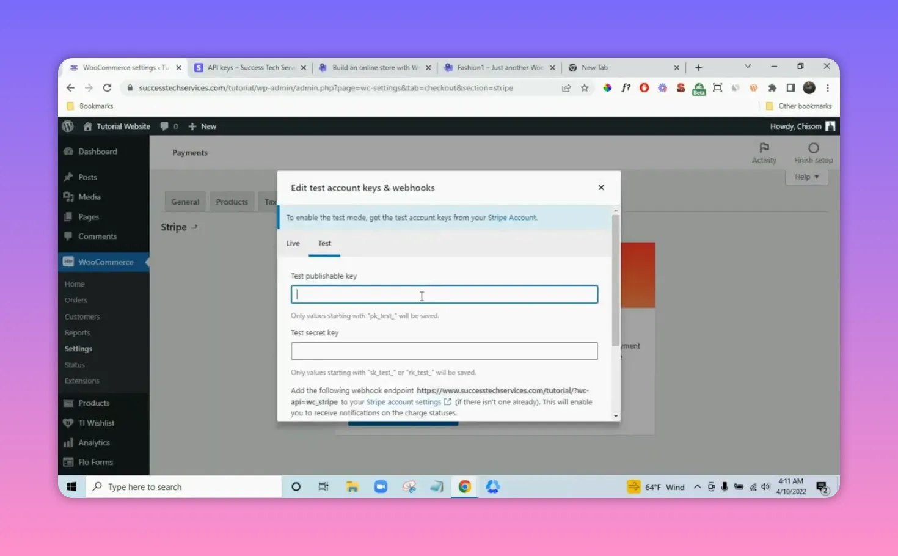Open the WordPress logo menu in admin bar

(68, 126)
